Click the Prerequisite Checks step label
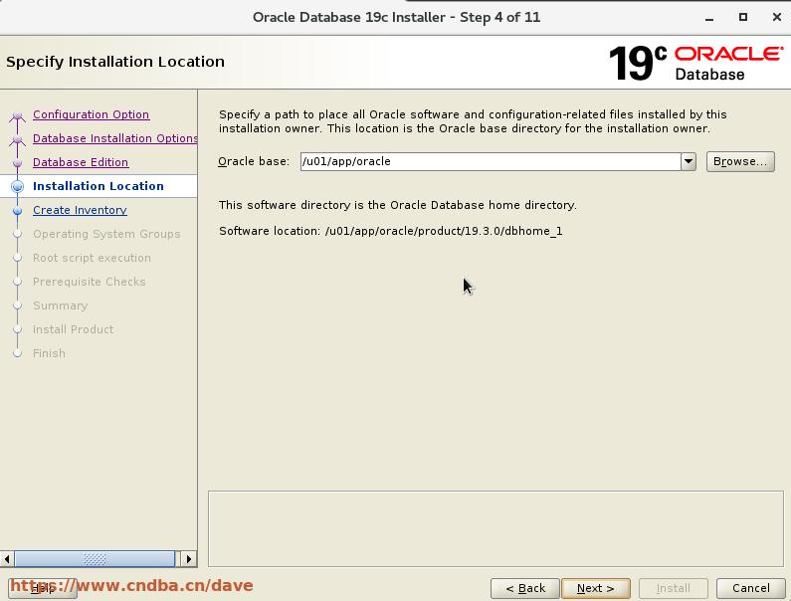This screenshot has height=601, width=791. point(90,282)
